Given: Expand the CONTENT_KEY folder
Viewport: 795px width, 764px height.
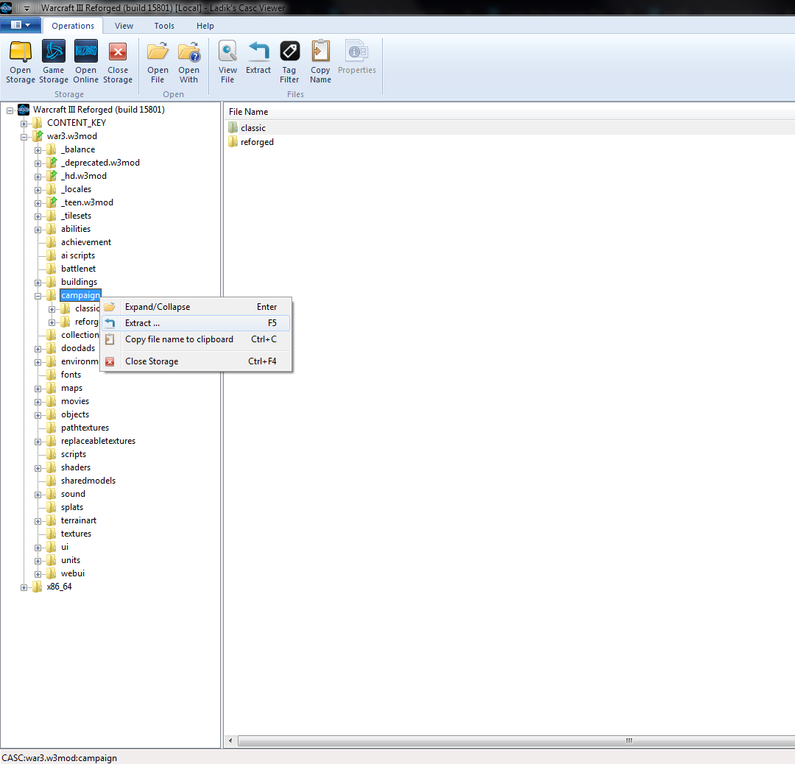Looking at the screenshot, I should pyautogui.click(x=24, y=123).
